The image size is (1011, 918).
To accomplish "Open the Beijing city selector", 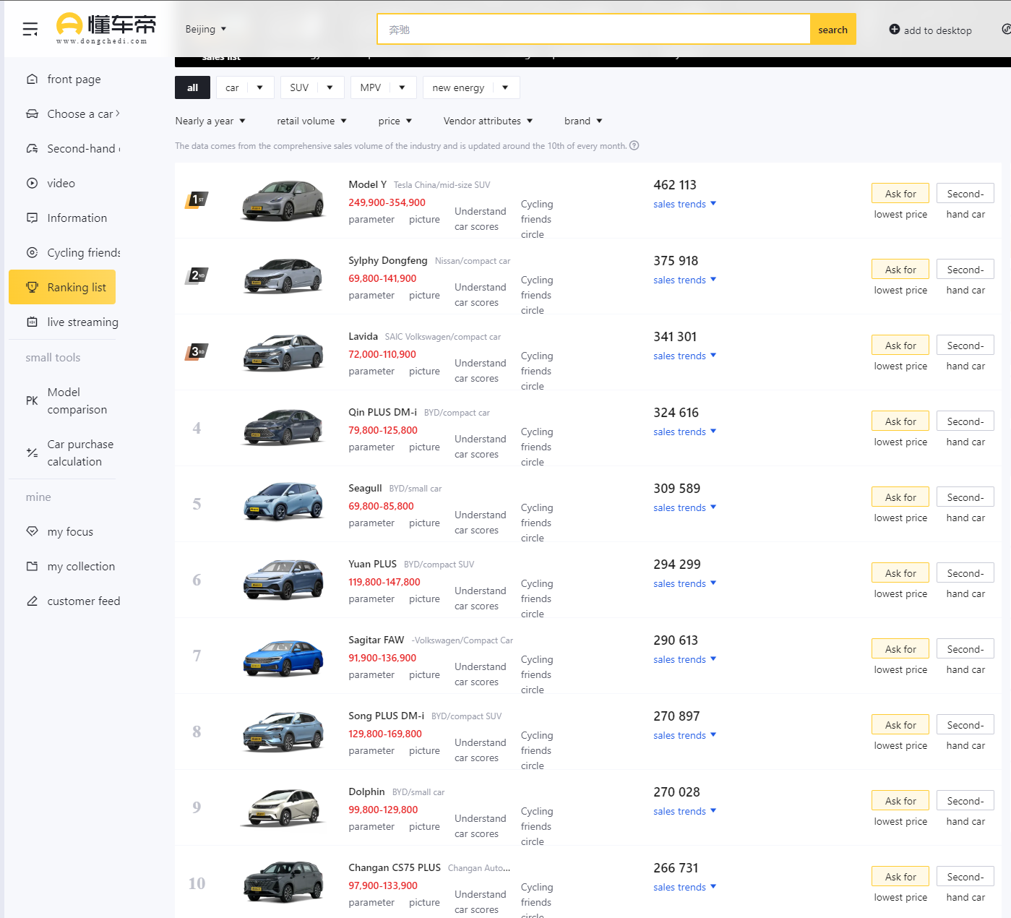I will tap(206, 29).
